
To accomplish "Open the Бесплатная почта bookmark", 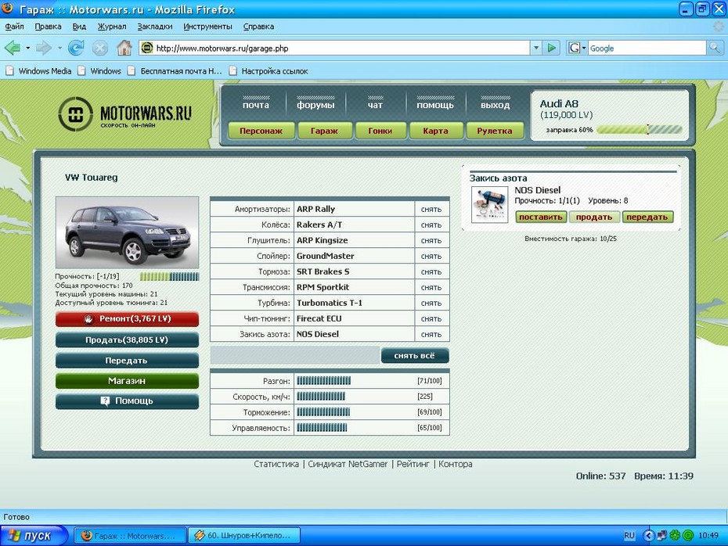I will [175, 71].
